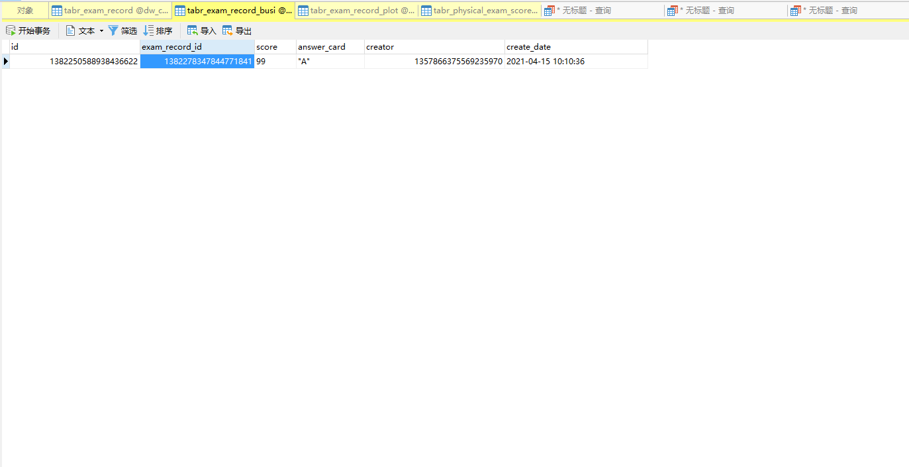Click query icon on first 无标题 tab

(550, 11)
